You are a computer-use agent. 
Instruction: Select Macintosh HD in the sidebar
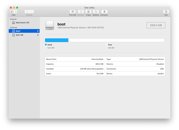[x=24, y=22]
